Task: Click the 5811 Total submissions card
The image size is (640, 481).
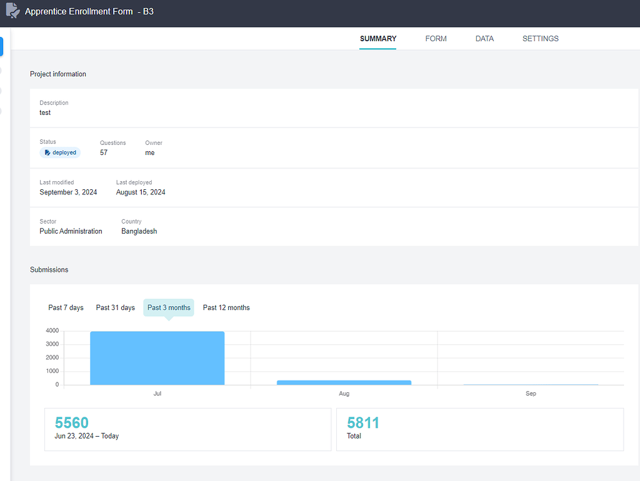Action: point(480,429)
